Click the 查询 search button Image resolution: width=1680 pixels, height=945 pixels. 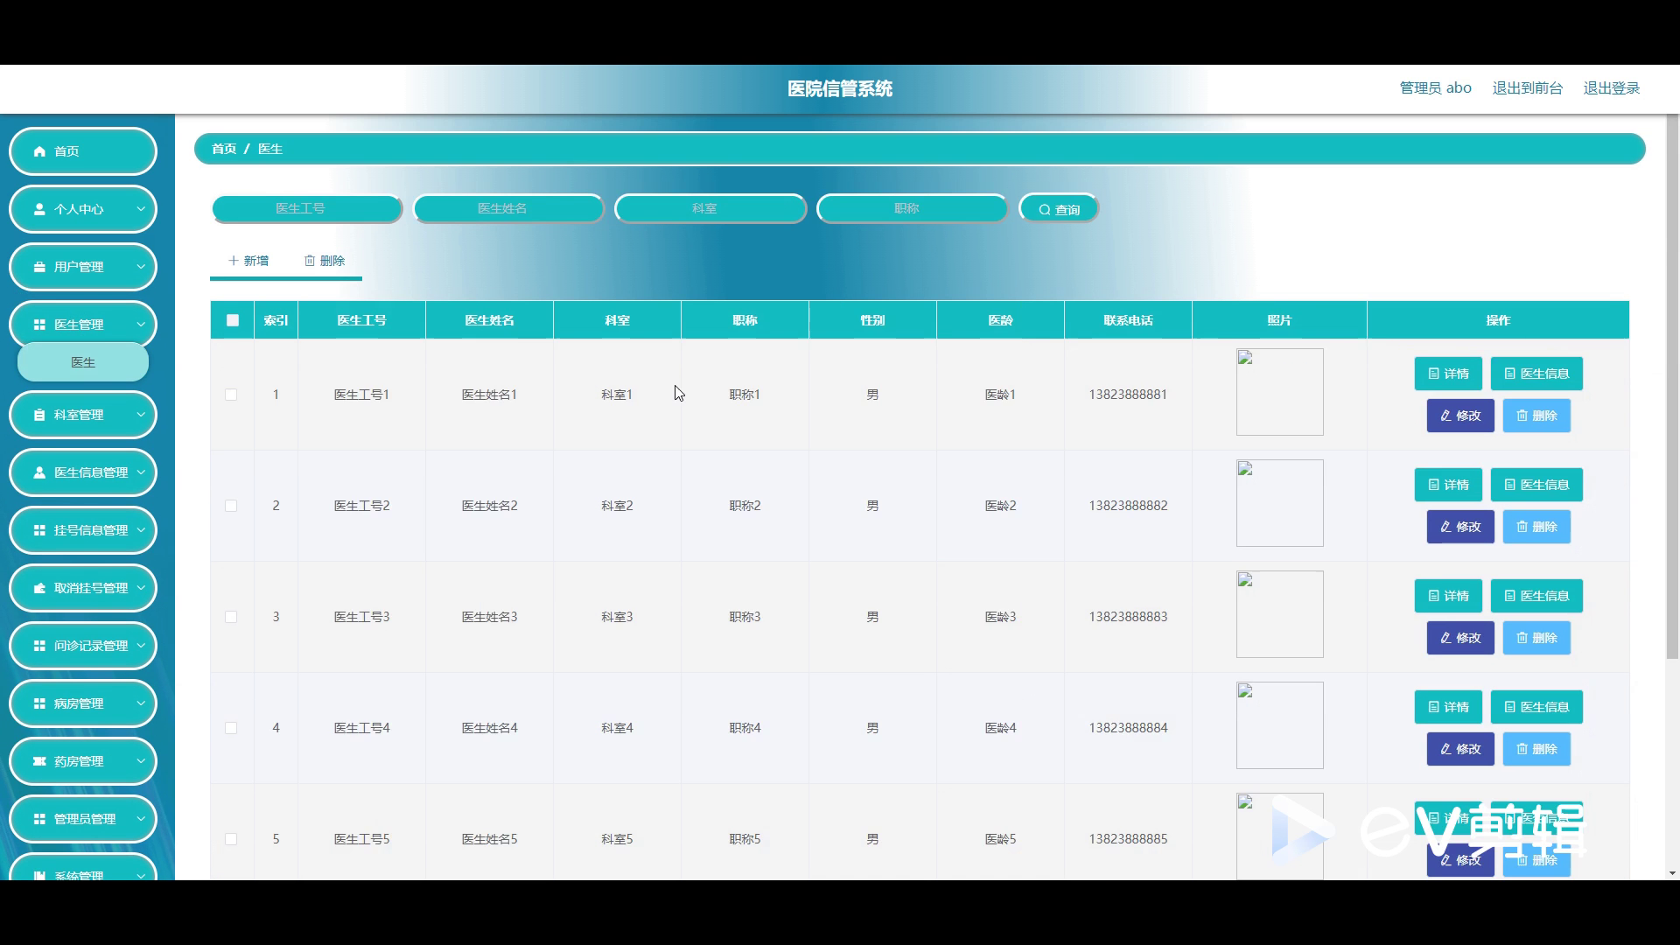1059,209
